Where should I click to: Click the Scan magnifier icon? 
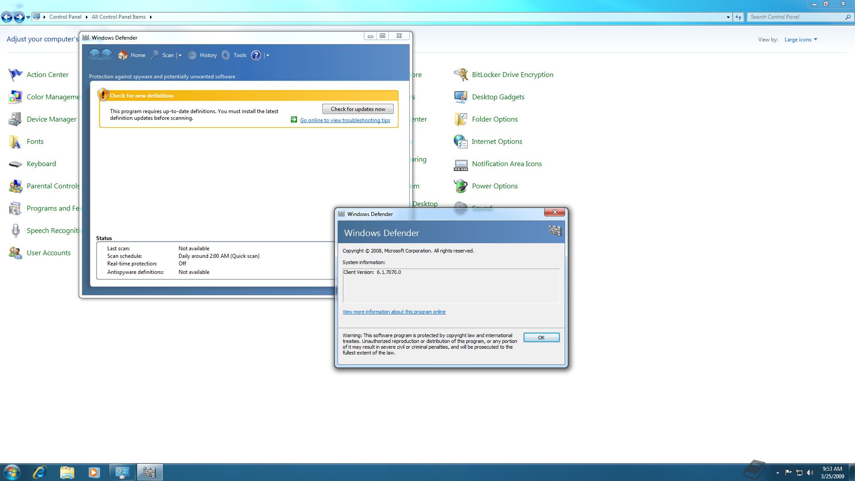click(155, 55)
